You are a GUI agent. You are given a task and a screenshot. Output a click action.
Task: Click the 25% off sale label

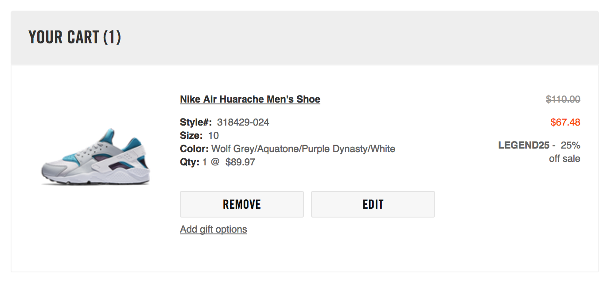[568, 151]
